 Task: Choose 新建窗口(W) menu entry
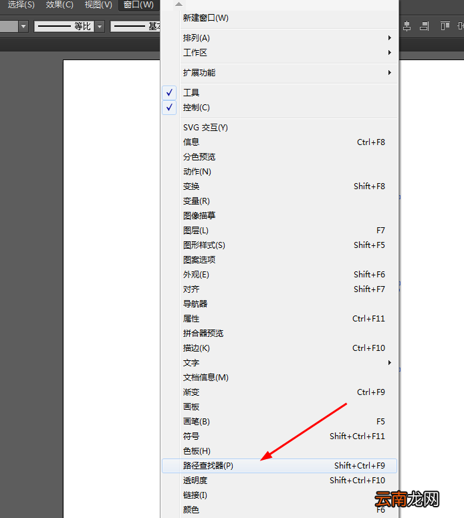(279, 18)
